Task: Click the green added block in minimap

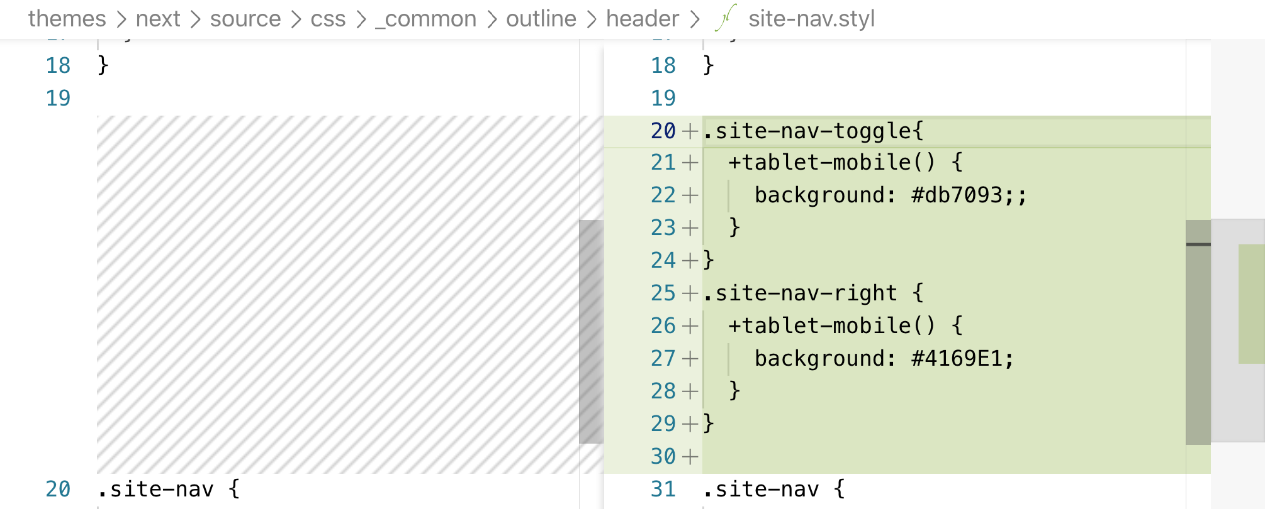Action: pos(1252,304)
